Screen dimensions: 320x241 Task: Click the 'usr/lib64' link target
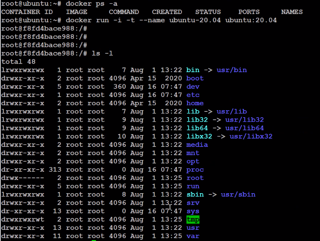(244, 128)
